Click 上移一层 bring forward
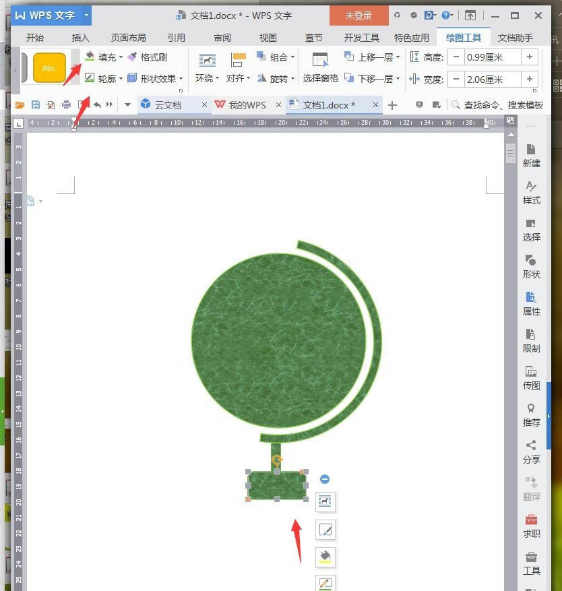This screenshot has height=591, width=562. (x=372, y=57)
